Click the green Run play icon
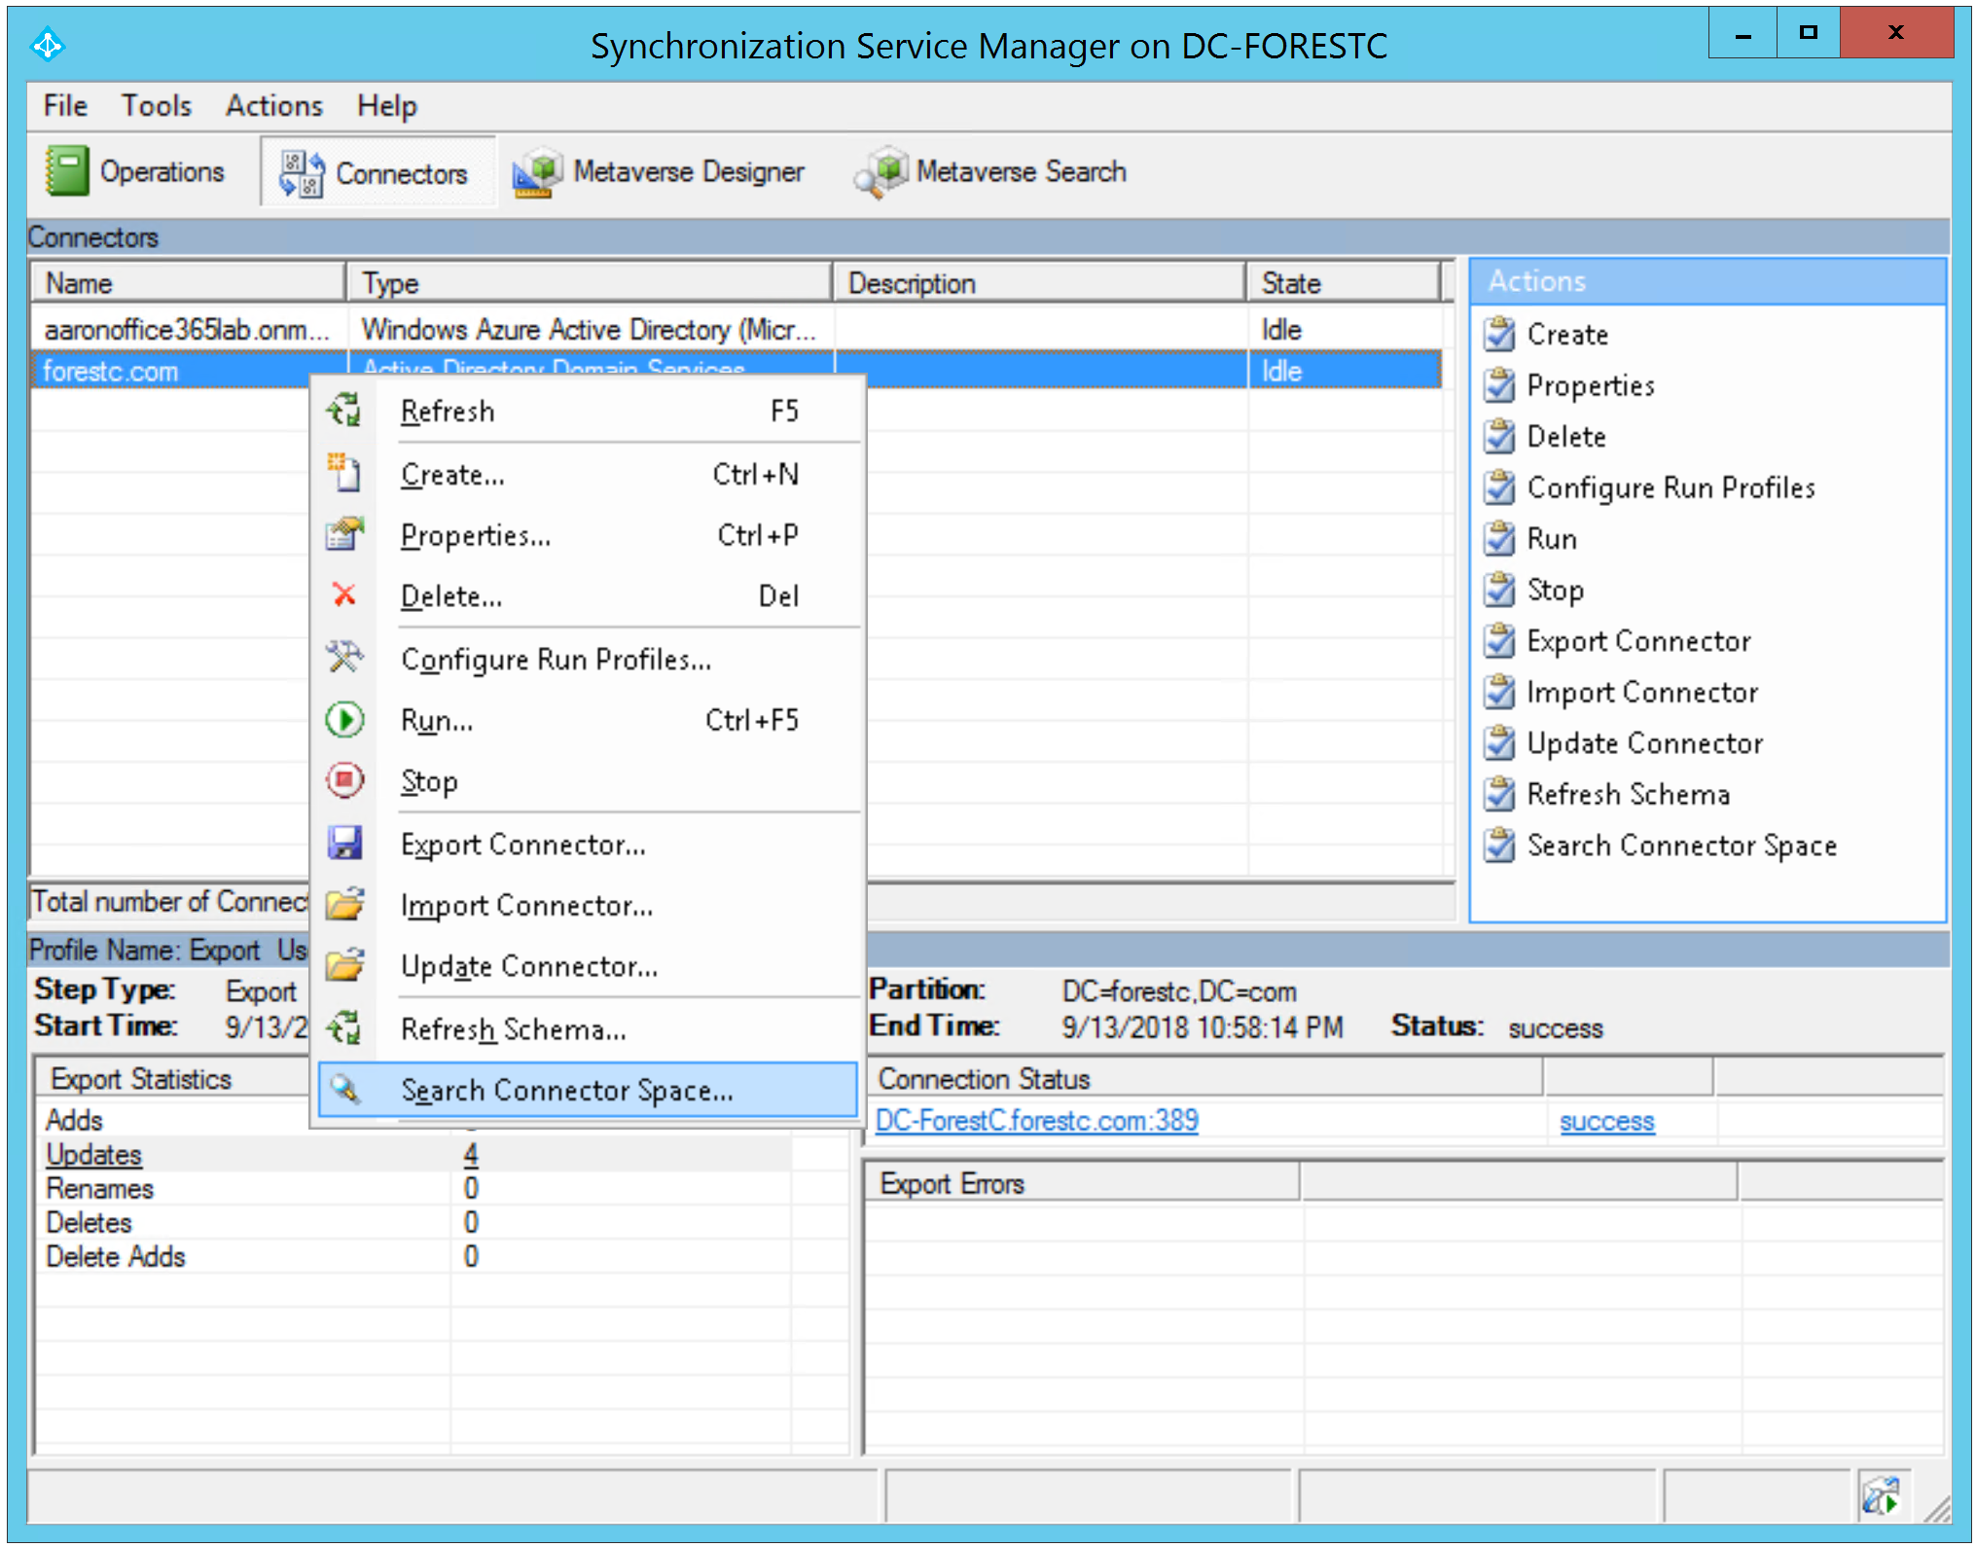1976x1547 pixels. coord(344,720)
